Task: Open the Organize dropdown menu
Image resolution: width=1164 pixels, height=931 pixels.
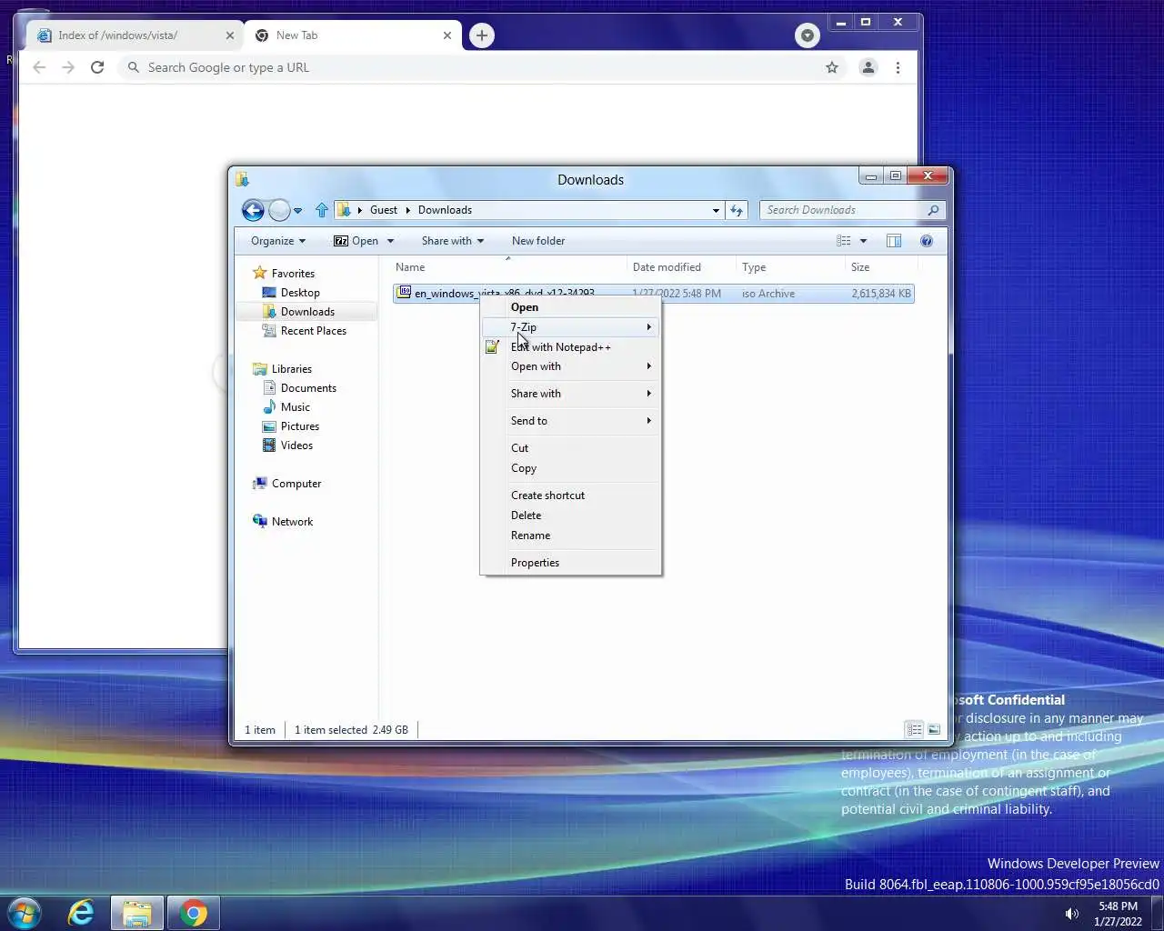Action: coord(278,241)
